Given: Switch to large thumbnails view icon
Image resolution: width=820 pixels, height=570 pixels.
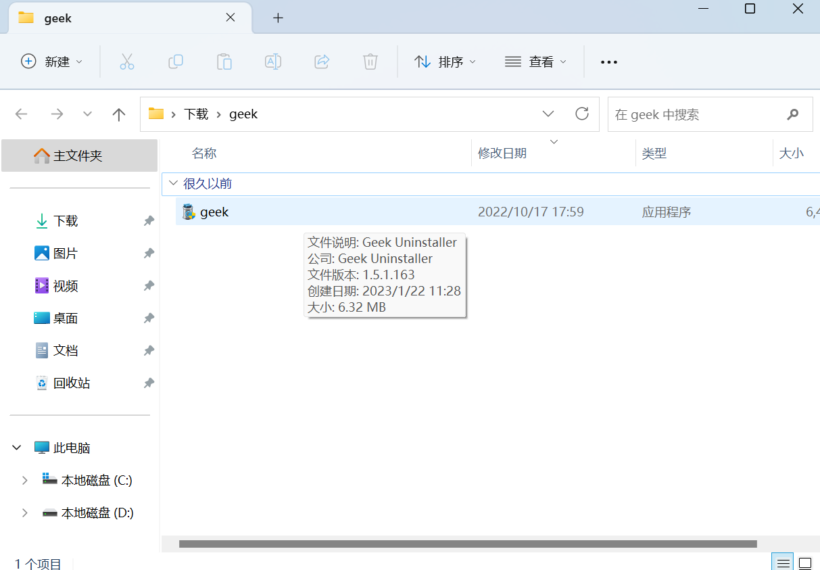Looking at the screenshot, I should 805,563.
